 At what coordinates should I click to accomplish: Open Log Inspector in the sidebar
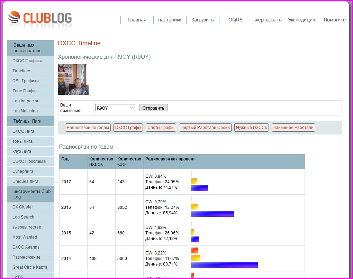pyautogui.click(x=25, y=101)
